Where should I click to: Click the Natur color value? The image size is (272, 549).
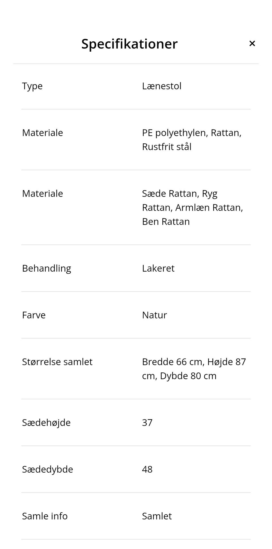click(x=154, y=315)
